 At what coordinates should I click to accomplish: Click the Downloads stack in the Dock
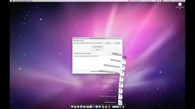[x=120, y=107]
